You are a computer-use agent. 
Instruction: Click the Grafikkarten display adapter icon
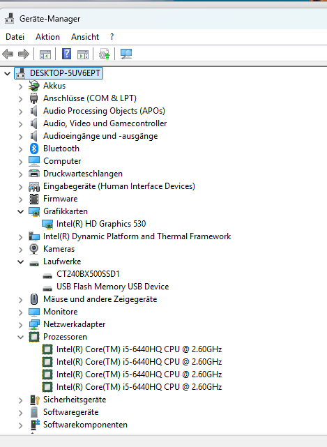34,211
